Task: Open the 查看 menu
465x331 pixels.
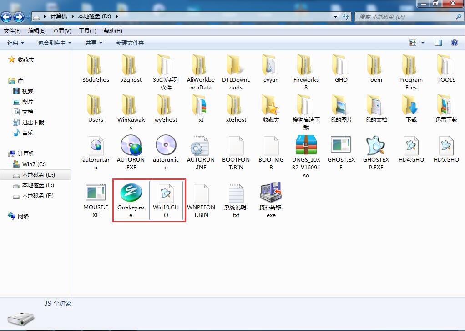Action: point(62,30)
